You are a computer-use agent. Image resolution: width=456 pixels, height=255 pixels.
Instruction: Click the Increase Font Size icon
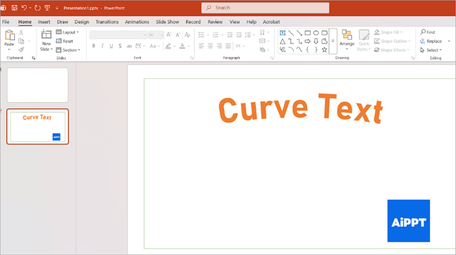pos(169,35)
